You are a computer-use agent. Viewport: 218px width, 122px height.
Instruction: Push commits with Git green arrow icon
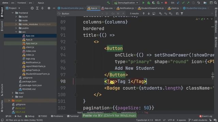(x=188, y=3)
